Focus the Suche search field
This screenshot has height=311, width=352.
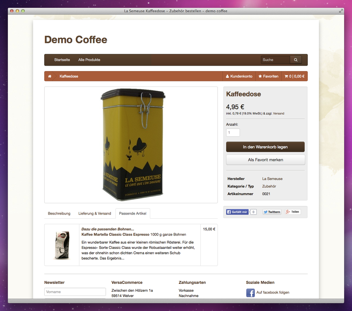275,60
